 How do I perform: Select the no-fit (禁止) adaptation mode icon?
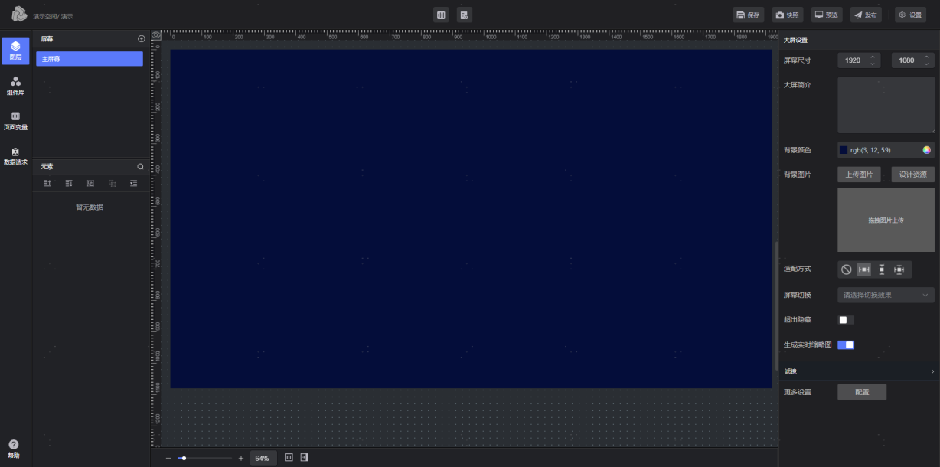pos(847,269)
